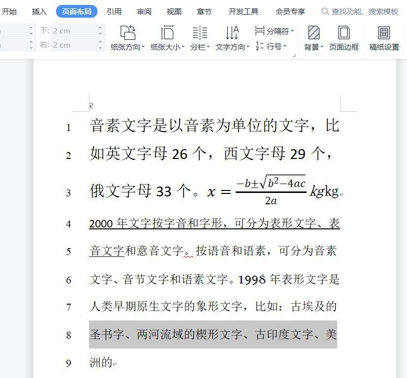This screenshot has height=378, width=407.
Task: Open the 纸张大小 paper size tool
Action: 167,38
